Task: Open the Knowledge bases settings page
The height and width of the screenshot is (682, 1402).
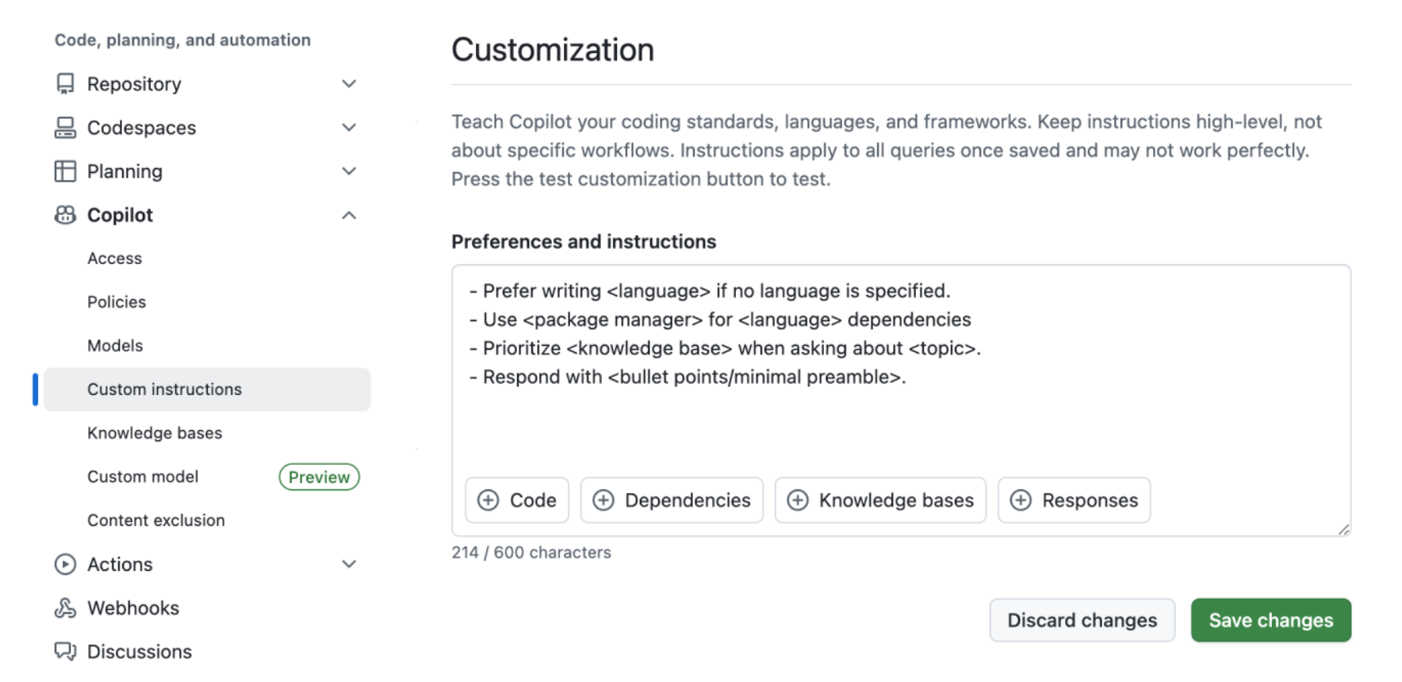Action: [155, 433]
